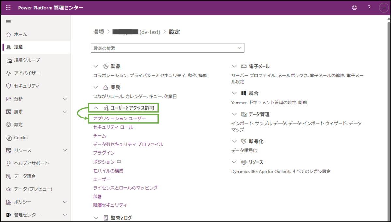Click the help question mark icon

tap(369, 7)
